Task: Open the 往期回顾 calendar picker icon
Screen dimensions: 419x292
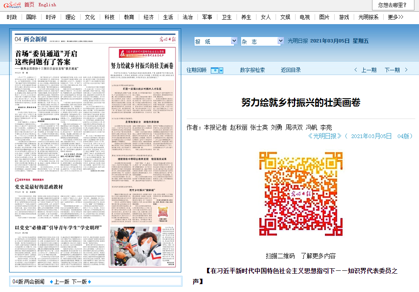Action: (214, 70)
